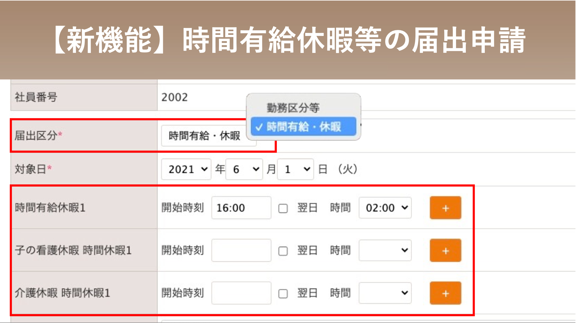Toggle 翌日 checkbox in 介護休暇 row

(x=283, y=293)
